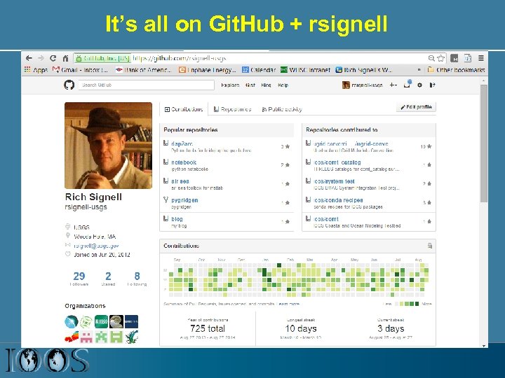Viewport: 505px width, 378px height.
Task: Open Gist in GitHub header
Action: [x=250, y=85]
